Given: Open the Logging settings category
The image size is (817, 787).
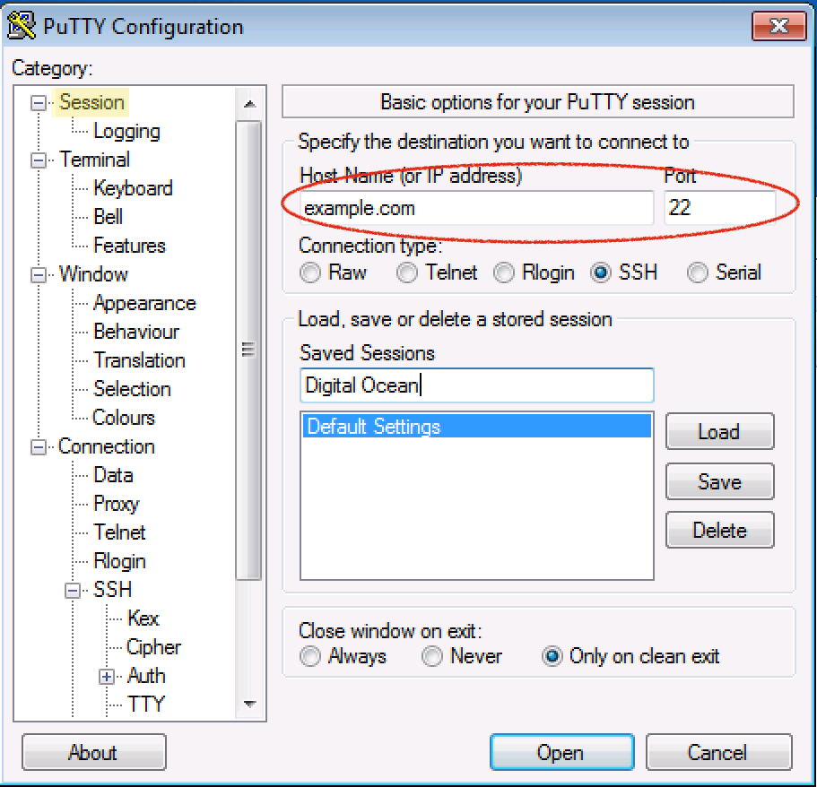Looking at the screenshot, I should pyautogui.click(x=126, y=132).
